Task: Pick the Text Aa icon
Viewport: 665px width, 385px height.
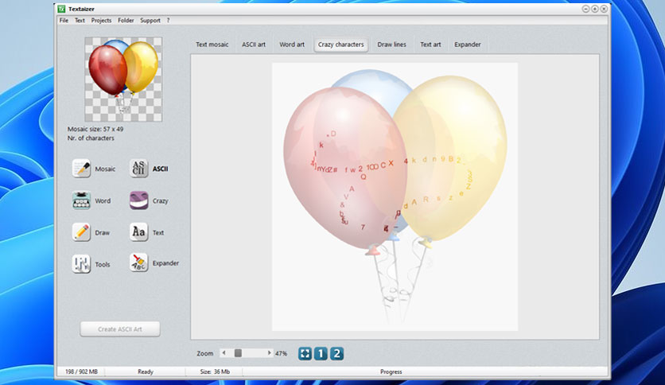Action: [x=138, y=232]
